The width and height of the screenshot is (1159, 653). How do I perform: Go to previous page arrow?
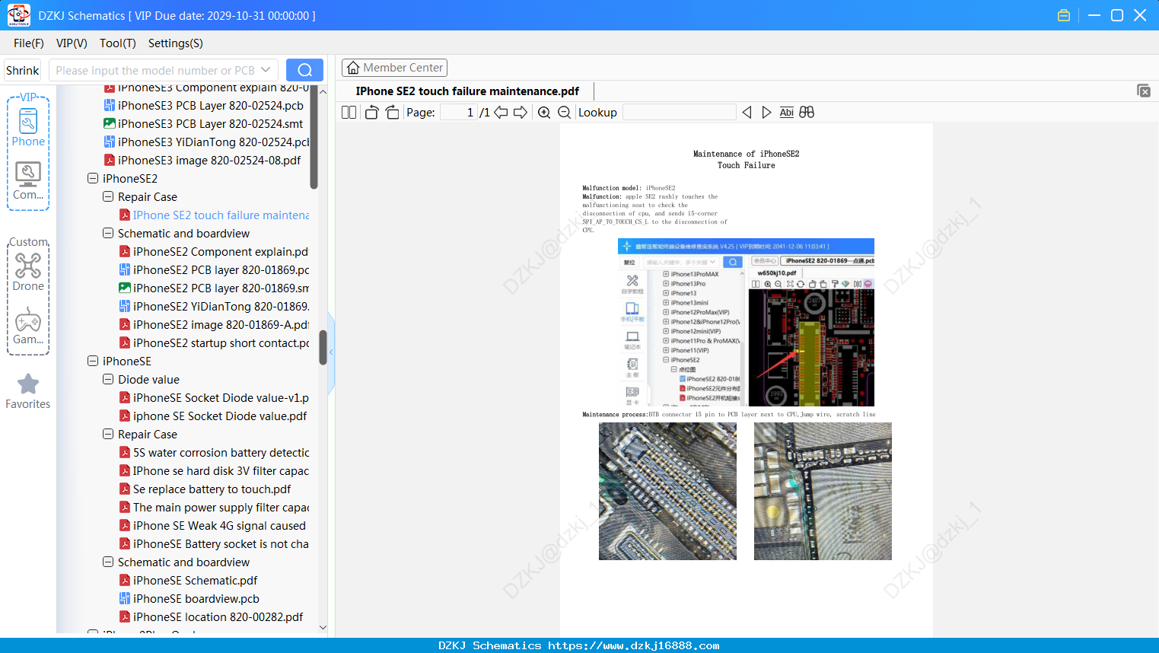[501, 113]
